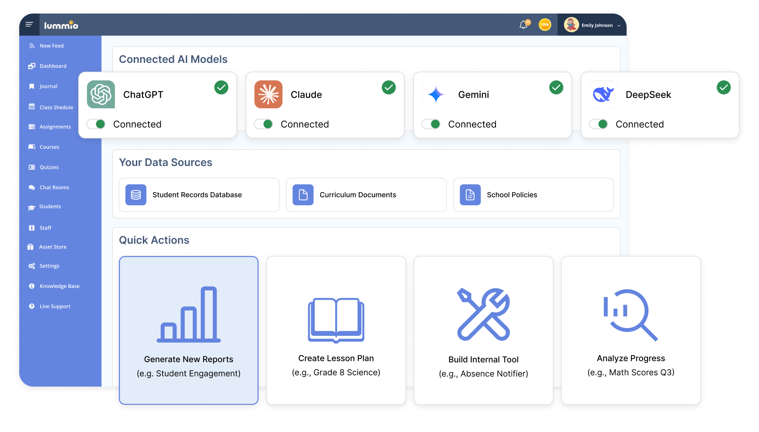Toggle the Claude connection switch
759x432 pixels.
coord(263,124)
